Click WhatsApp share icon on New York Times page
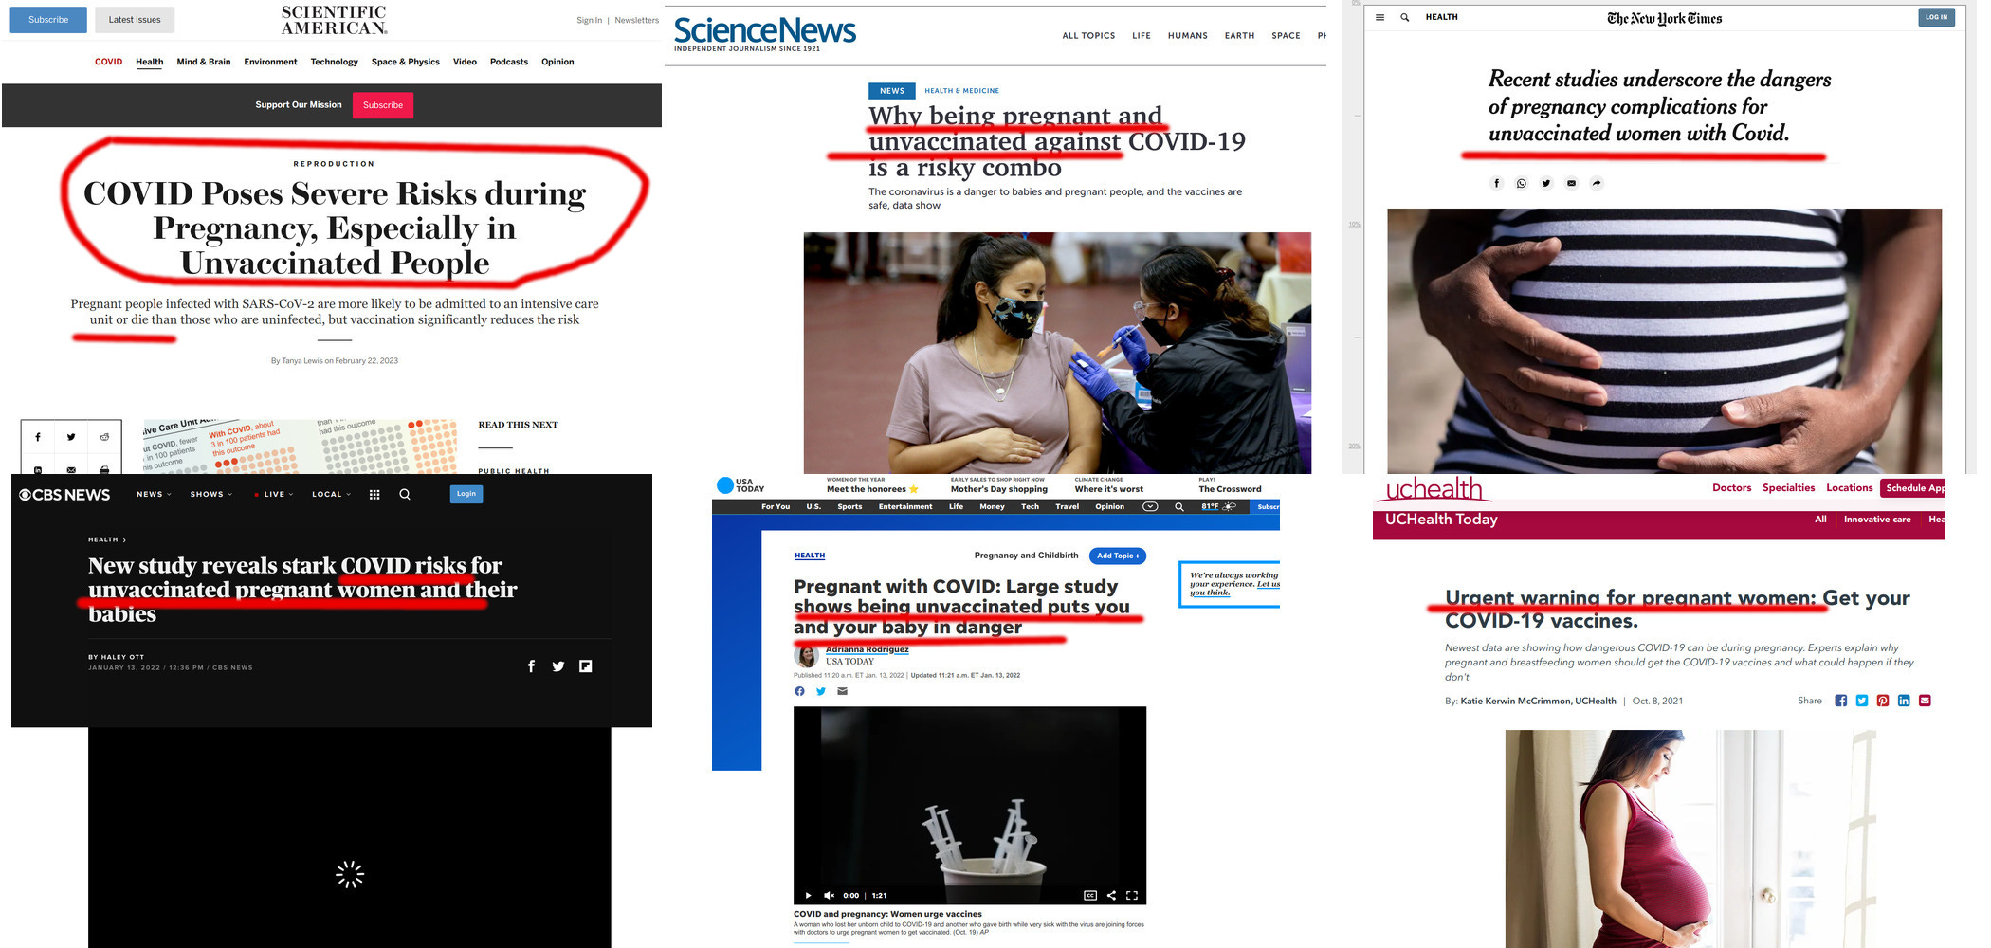The height and width of the screenshot is (948, 1991). (x=1522, y=183)
